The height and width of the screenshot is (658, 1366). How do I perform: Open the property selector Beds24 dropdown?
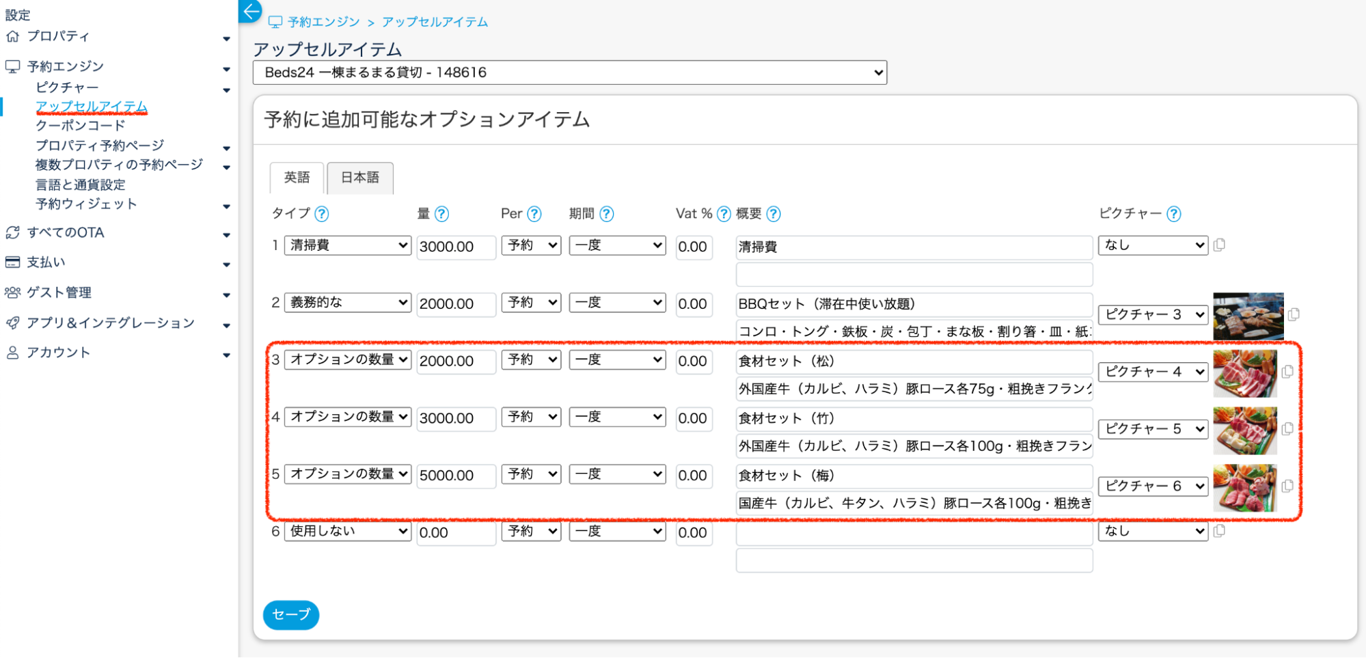(569, 72)
